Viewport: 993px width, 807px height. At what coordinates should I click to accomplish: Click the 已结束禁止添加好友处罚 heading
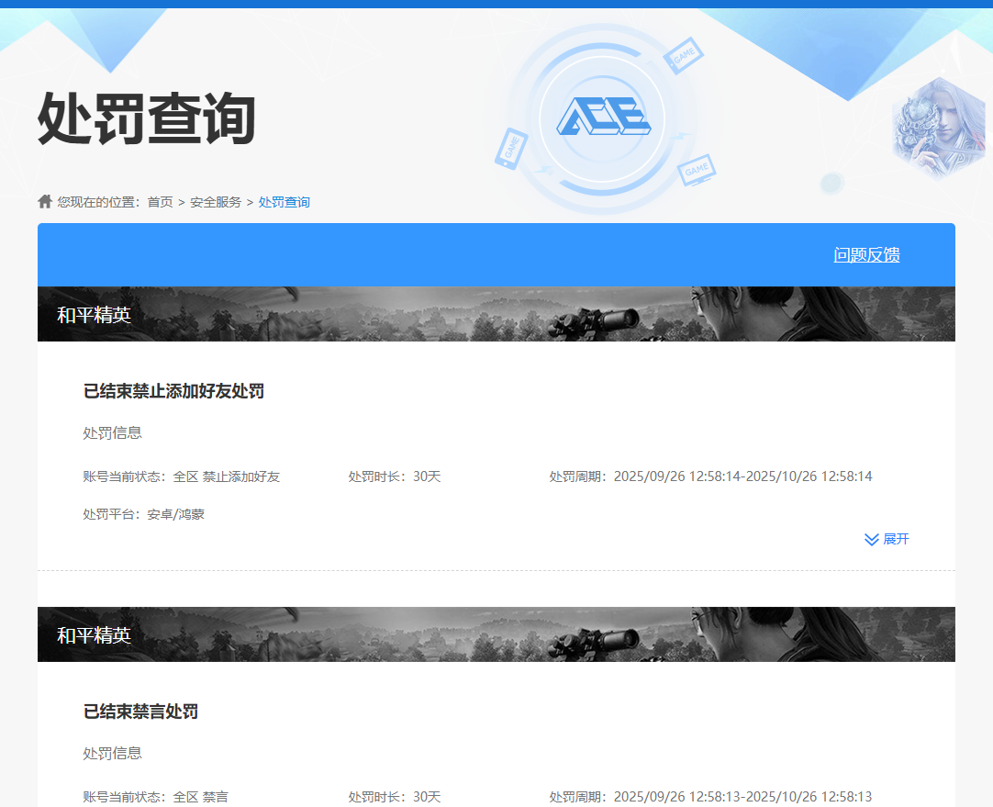tap(173, 391)
